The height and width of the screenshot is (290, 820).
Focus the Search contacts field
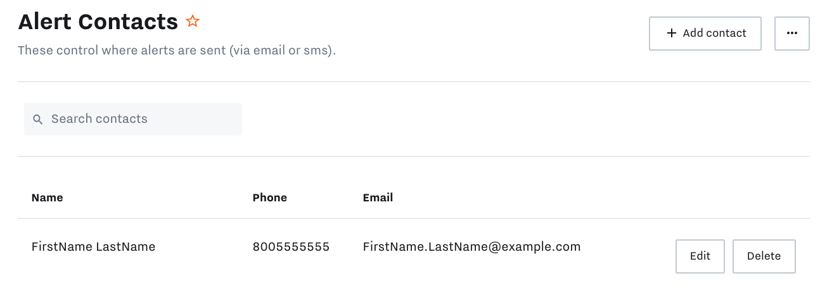(x=133, y=119)
